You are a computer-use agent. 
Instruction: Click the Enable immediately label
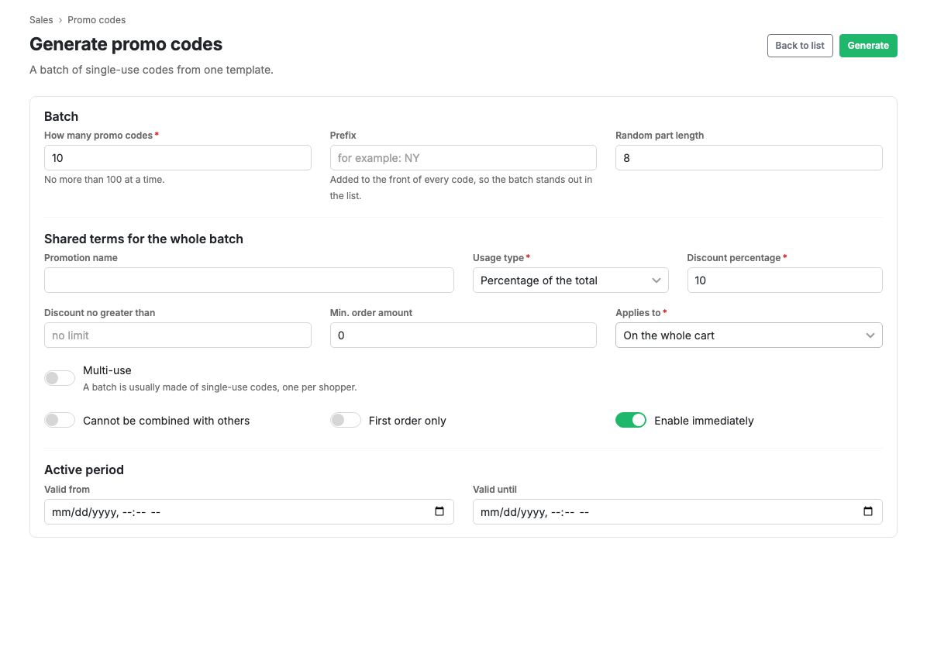click(x=704, y=421)
